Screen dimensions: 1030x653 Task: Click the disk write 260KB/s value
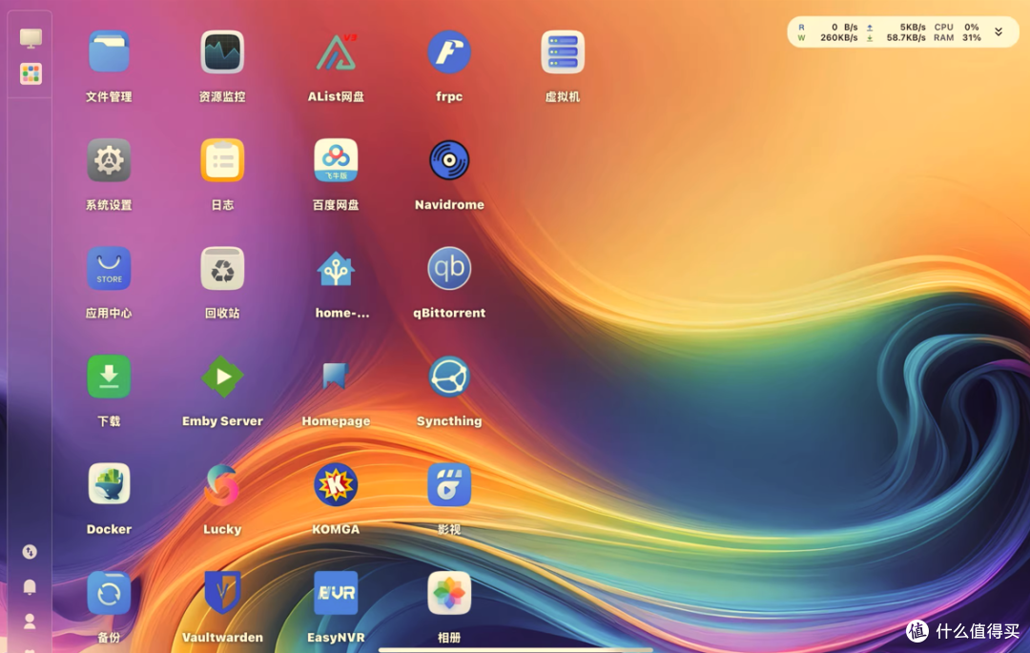tap(839, 37)
